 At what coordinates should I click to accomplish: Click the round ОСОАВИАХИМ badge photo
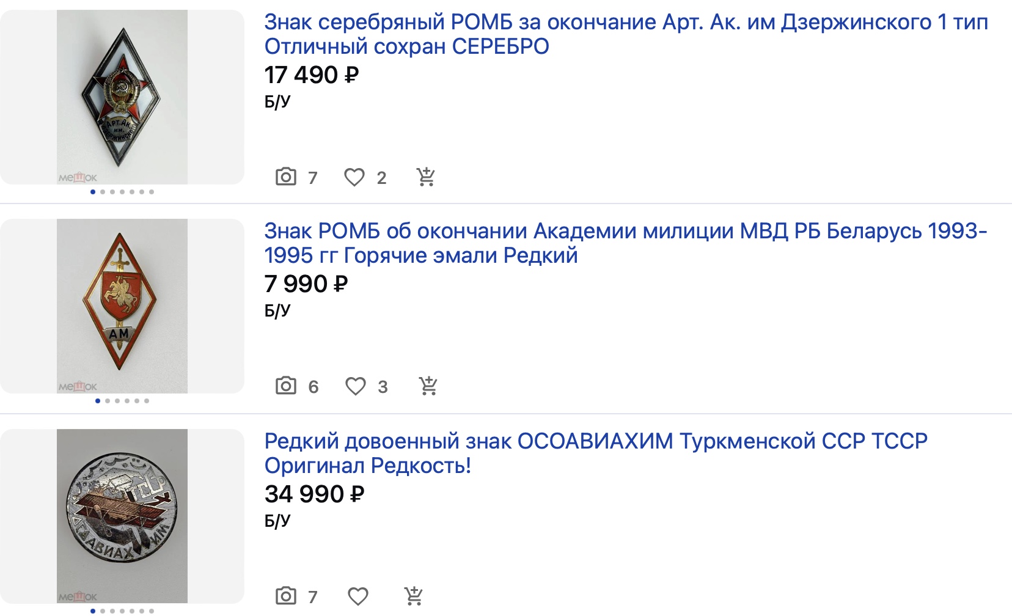pyautogui.click(x=122, y=516)
